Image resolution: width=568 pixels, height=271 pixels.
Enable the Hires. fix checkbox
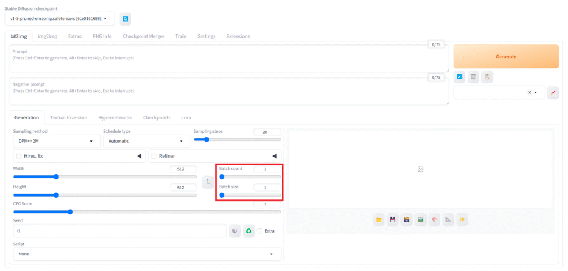(x=19, y=157)
